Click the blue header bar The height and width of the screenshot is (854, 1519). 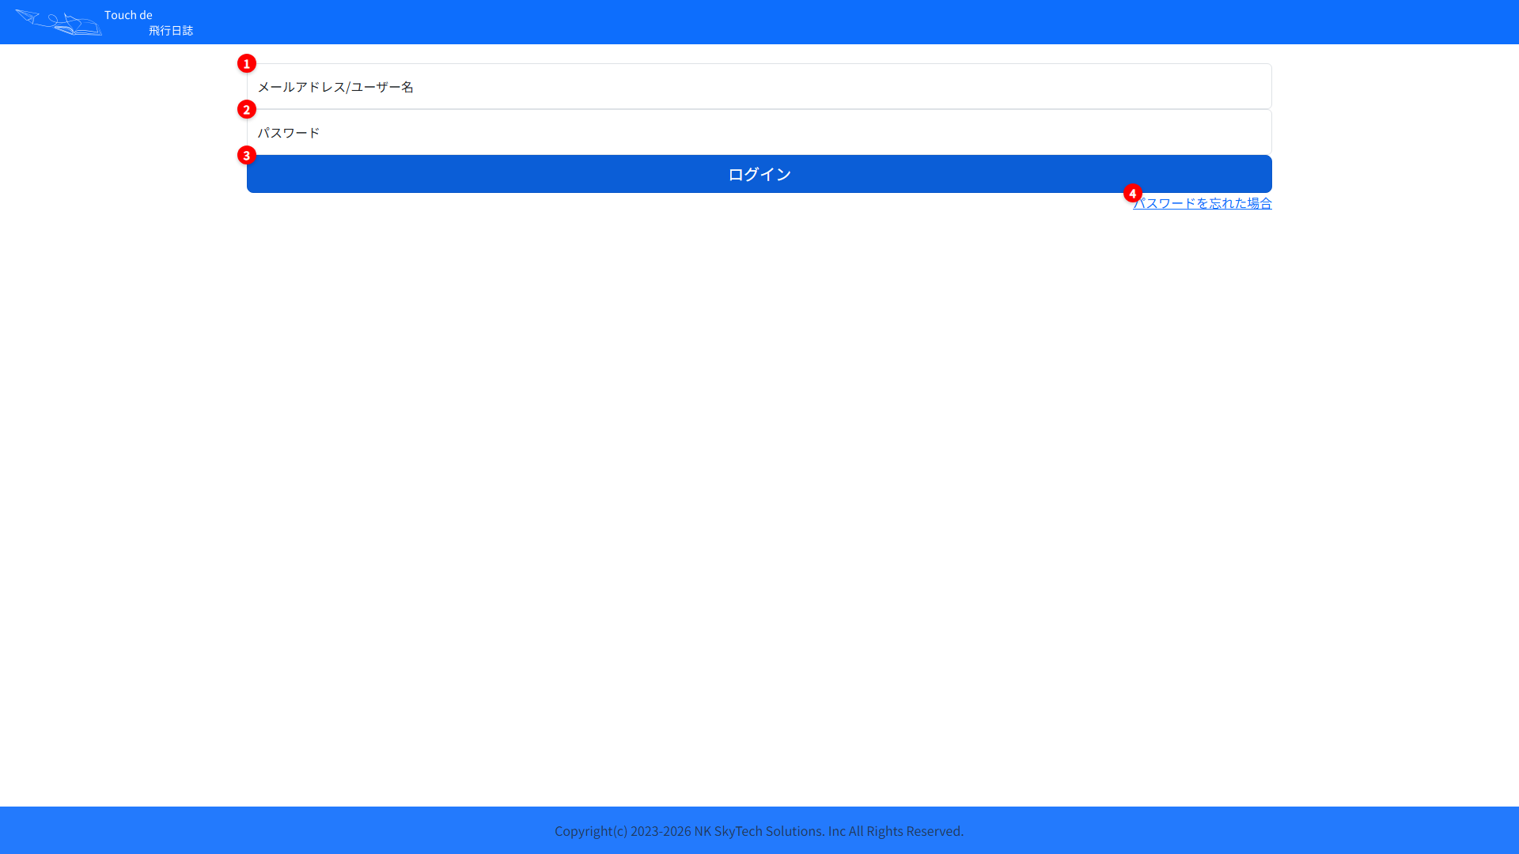(x=759, y=22)
